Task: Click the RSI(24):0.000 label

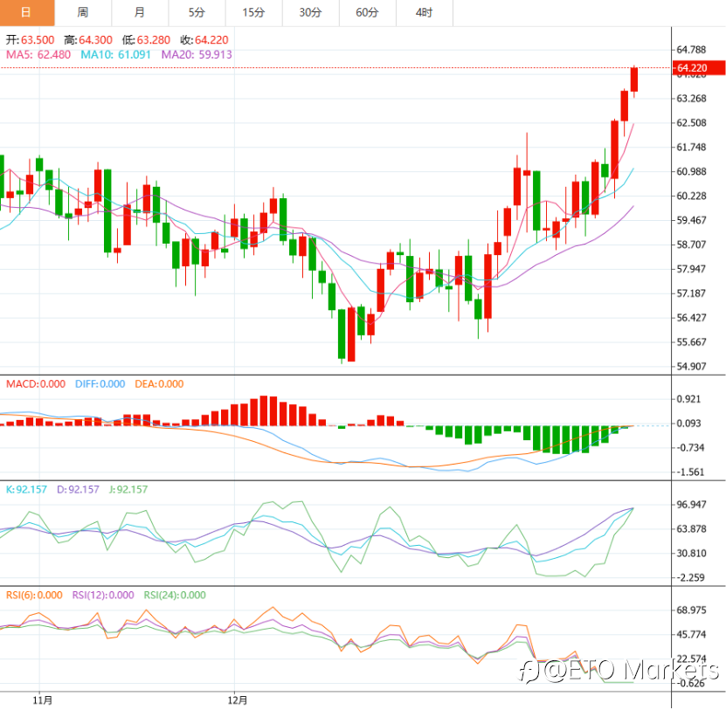Action: coord(175,596)
